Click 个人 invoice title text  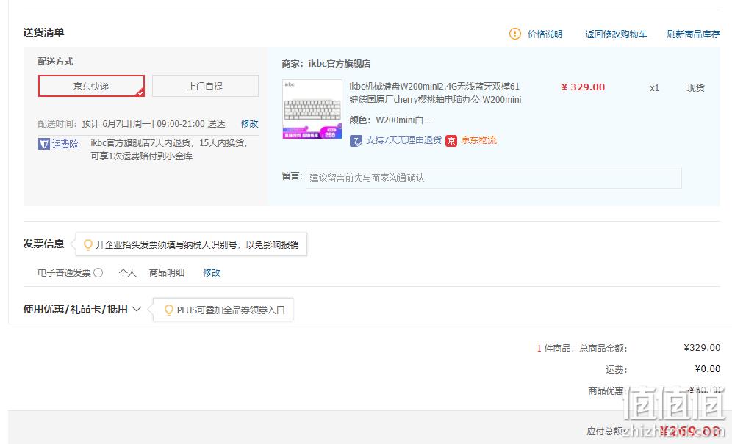coord(127,272)
